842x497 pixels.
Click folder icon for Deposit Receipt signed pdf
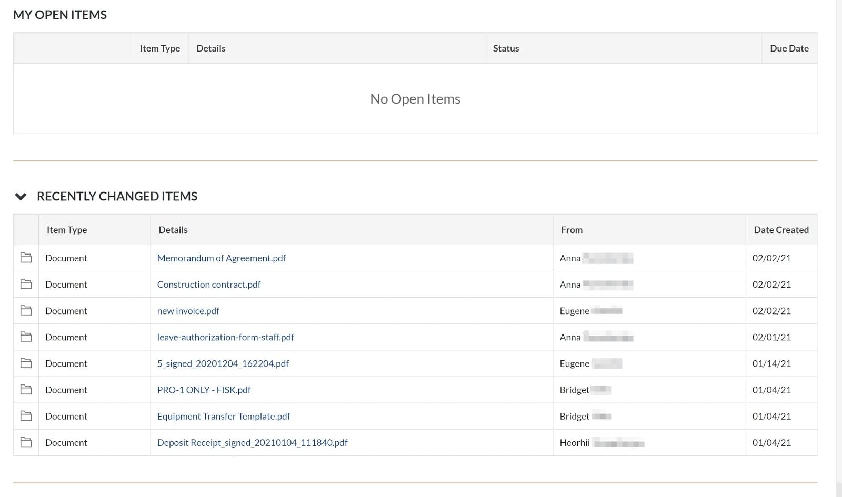click(x=26, y=442)
